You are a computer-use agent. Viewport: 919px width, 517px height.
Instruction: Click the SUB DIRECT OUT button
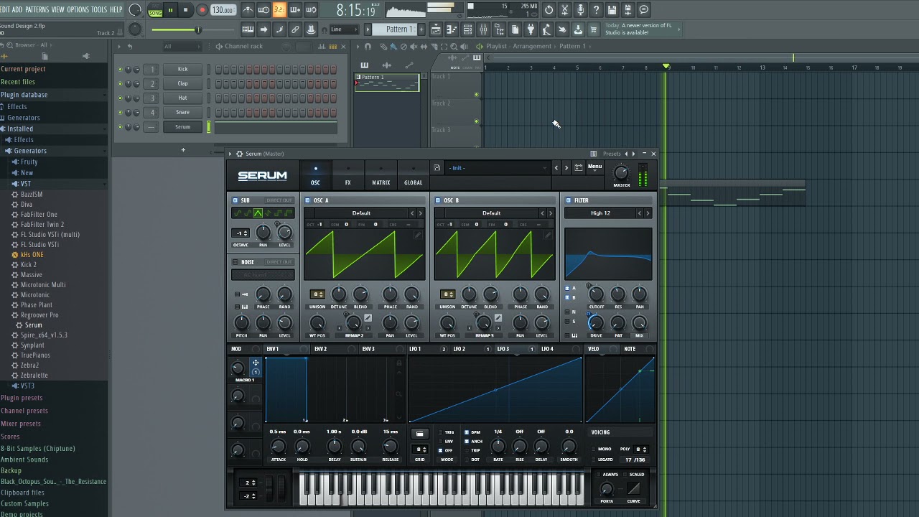(x=279, y=200)
